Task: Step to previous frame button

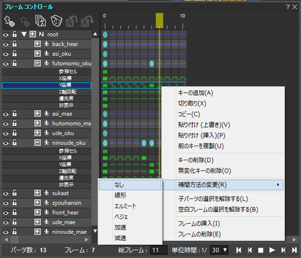Action: pyautogui.click(x=250, y=250)
